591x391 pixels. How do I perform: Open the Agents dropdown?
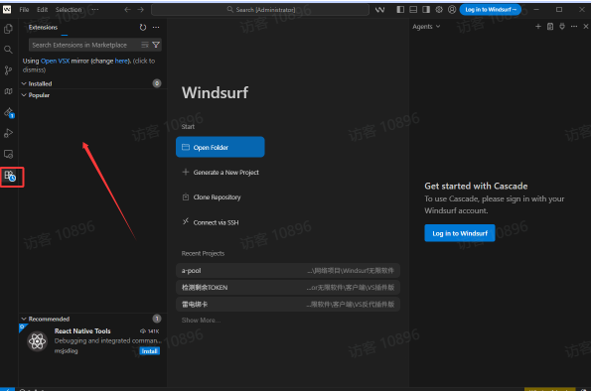426,27
